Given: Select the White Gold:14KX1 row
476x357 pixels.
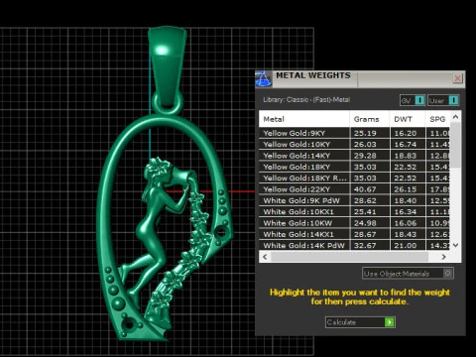Looking at the screenshot, I should [x=354, y=234].
